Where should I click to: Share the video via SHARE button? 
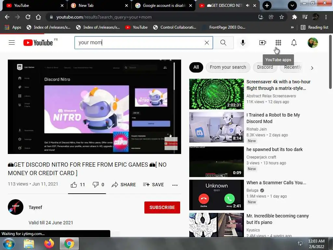coord(124,185)
